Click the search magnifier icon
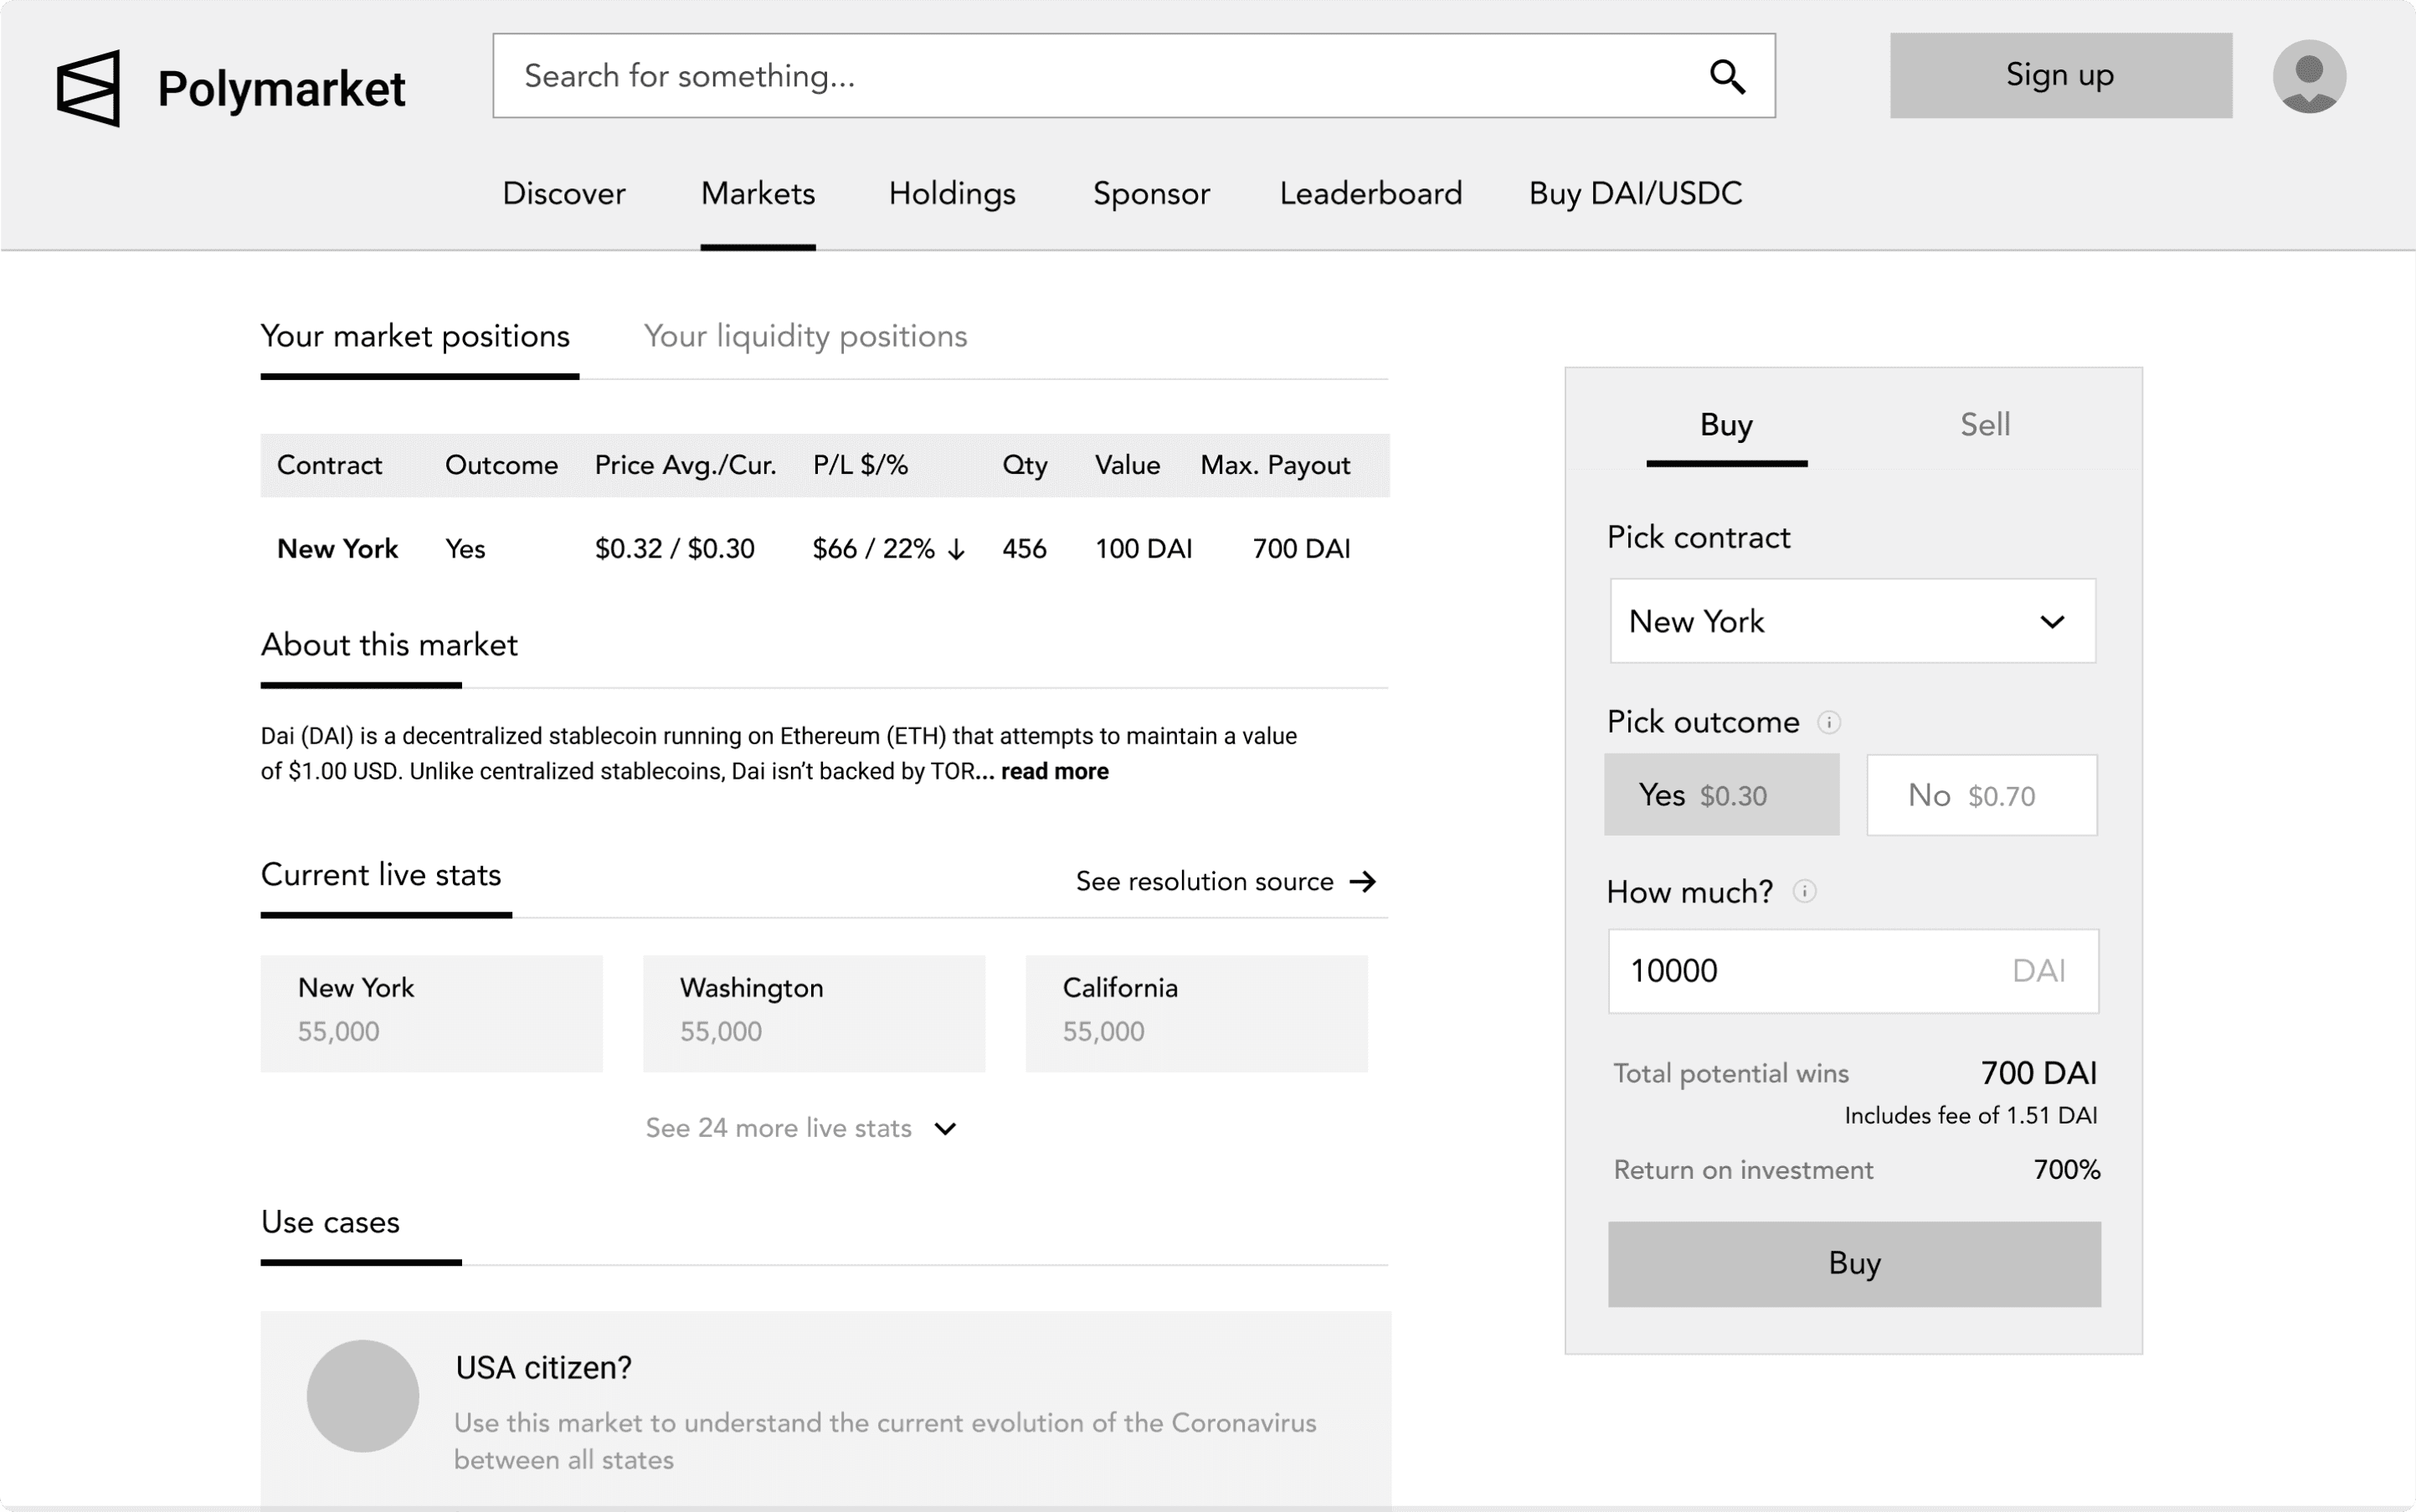2416x1512 pixels. tap(1727, 76)
